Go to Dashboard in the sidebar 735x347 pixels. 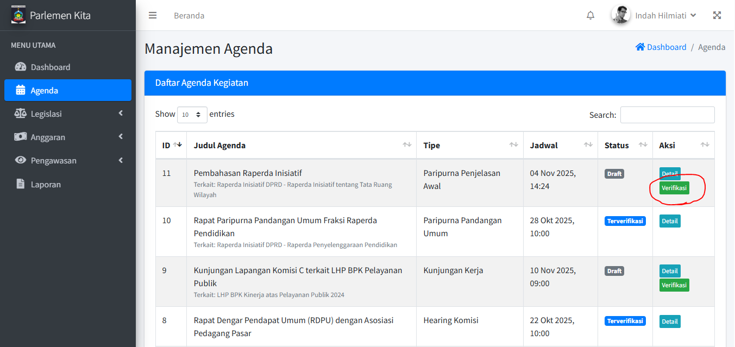tap(51, 67)
